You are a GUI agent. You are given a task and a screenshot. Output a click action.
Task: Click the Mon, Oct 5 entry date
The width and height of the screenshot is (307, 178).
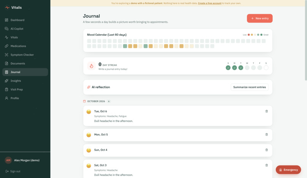101,134
